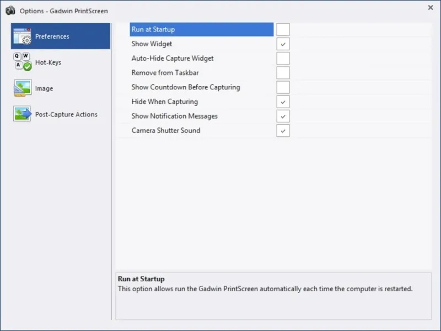Click the Image picture icon
This screenshot has height=331, width=441.
[x=22, y=88]
